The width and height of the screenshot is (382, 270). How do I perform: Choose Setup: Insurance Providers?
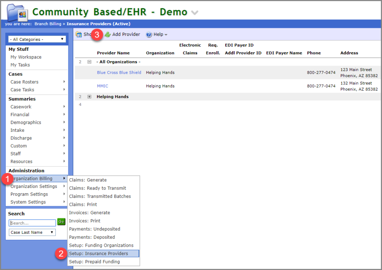tap(104, 254)
